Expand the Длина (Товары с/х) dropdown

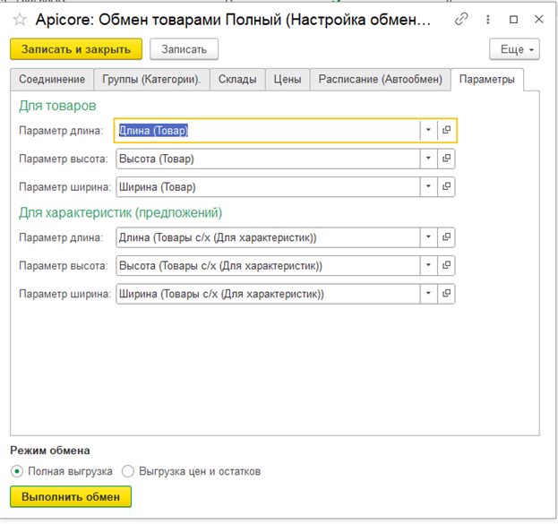pos(428,237)
